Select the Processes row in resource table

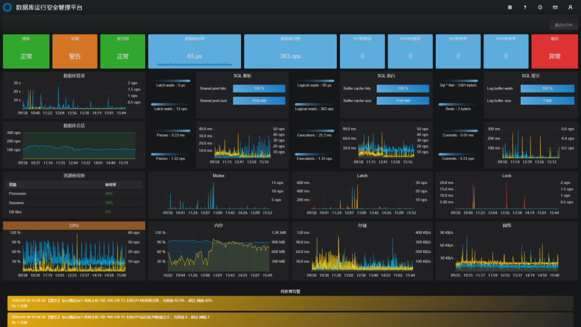(x=74, y=194)
